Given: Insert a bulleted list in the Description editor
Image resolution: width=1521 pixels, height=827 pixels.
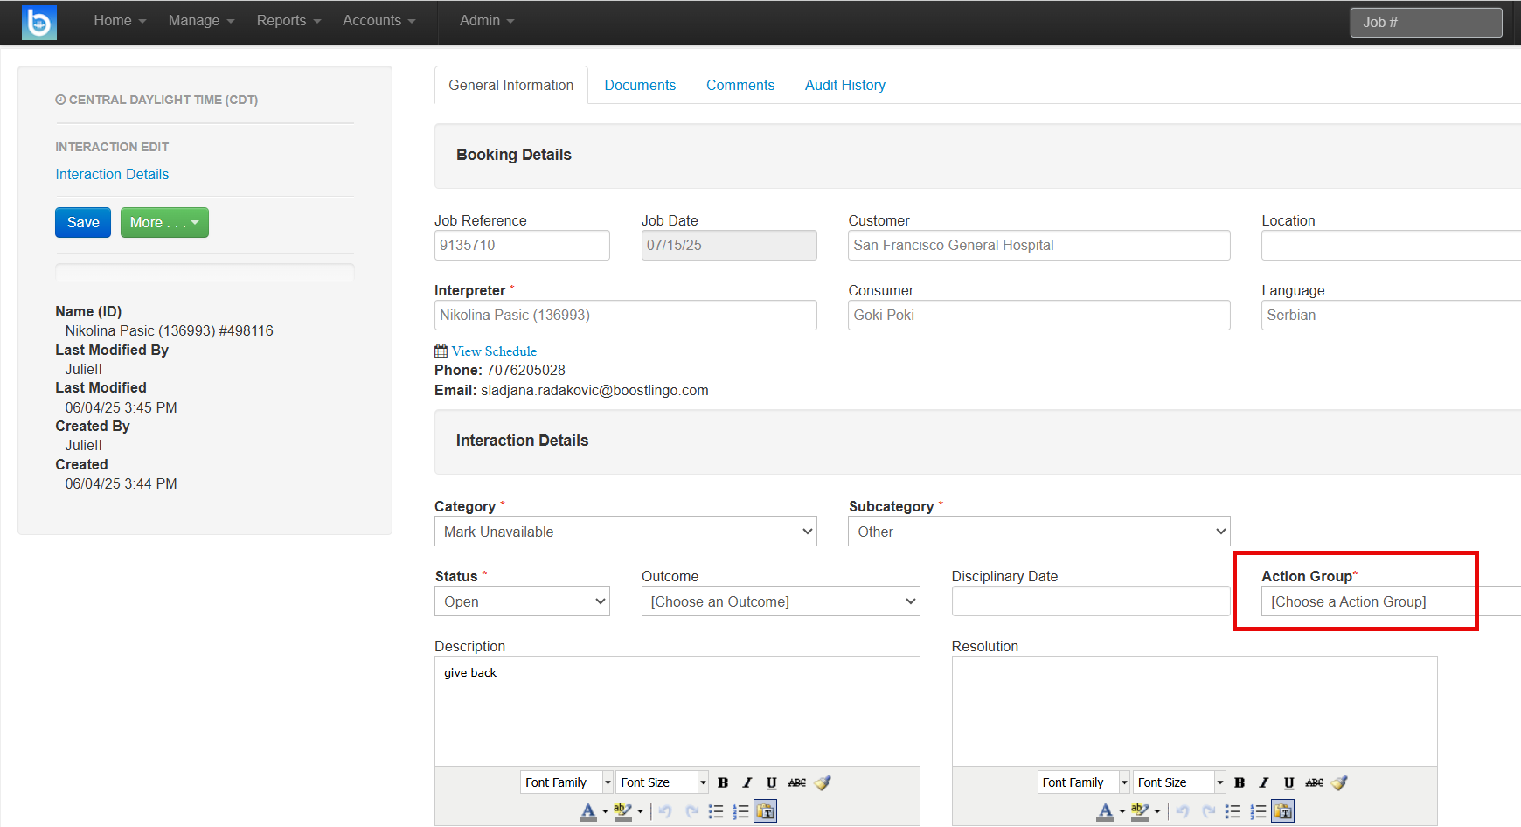Looking at the screenshot, I should click(716, 811).
